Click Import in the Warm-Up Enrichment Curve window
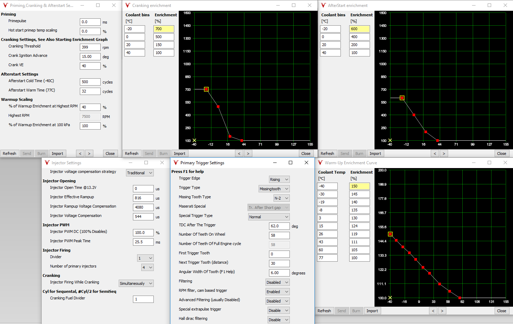The width and height of the screenshot is (513, 324). click(x=372, y=311)
